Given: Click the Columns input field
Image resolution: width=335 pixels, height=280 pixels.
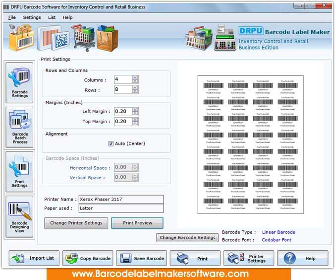Looking at the screenshot, I should click(x=123, y=79).
